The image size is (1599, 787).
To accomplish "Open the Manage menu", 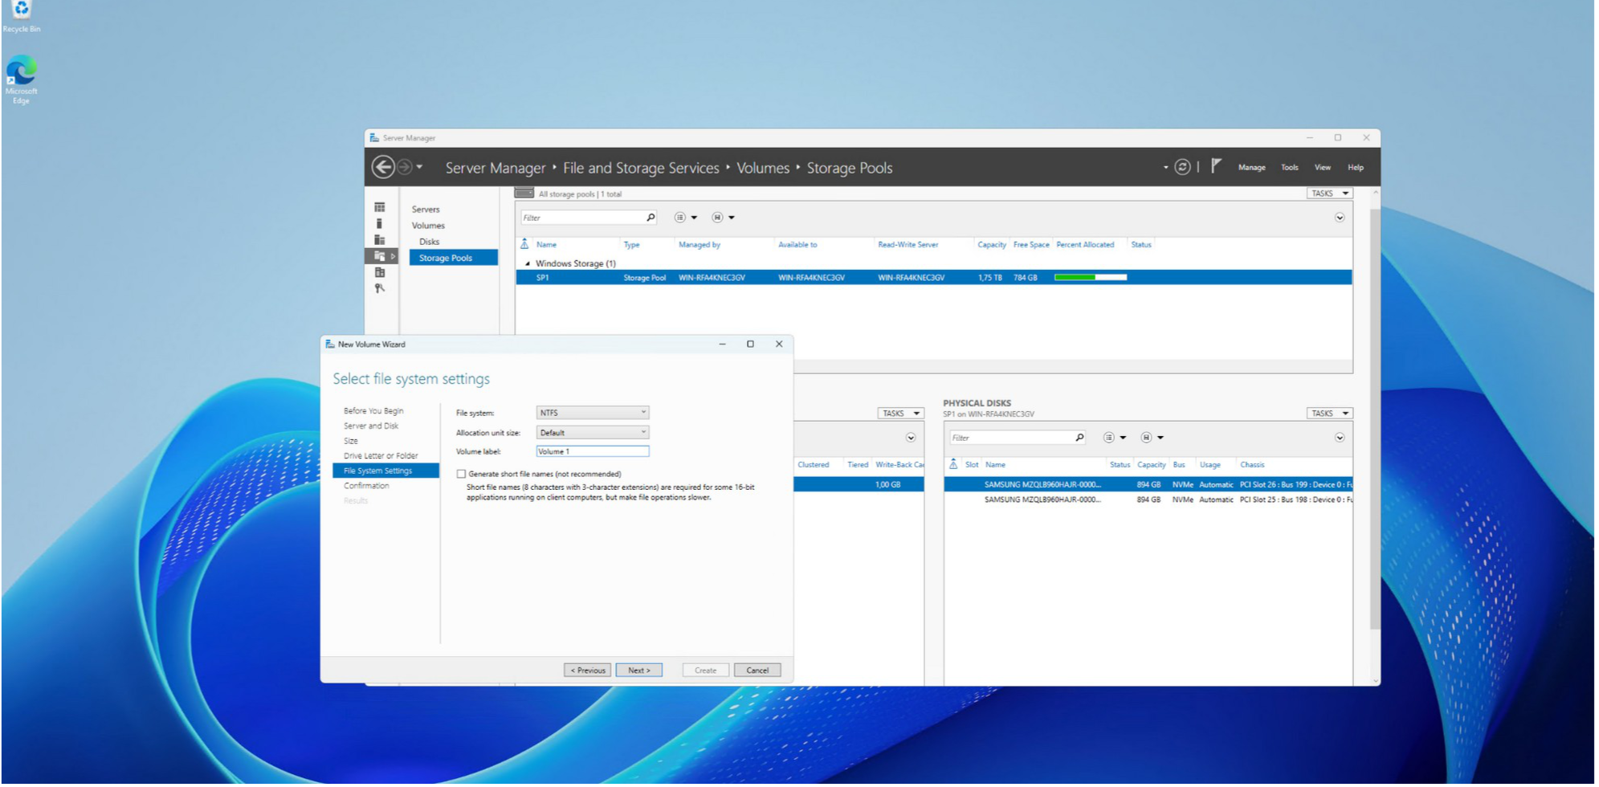I will [1251, 168].
